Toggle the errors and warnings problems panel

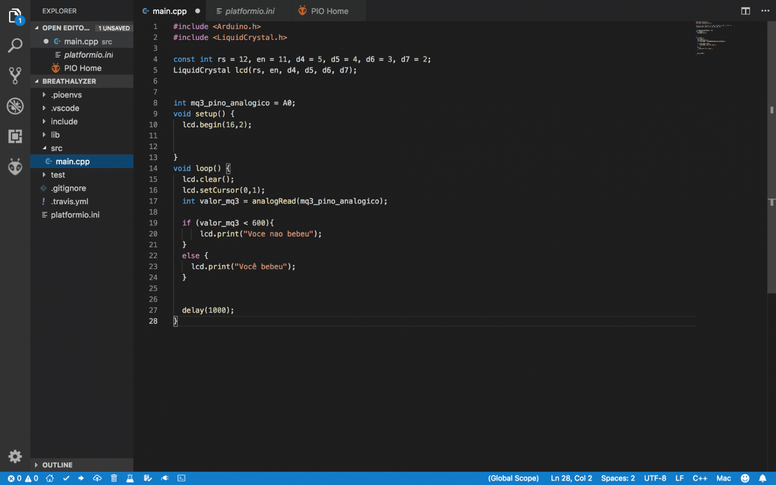pos(23,478)
